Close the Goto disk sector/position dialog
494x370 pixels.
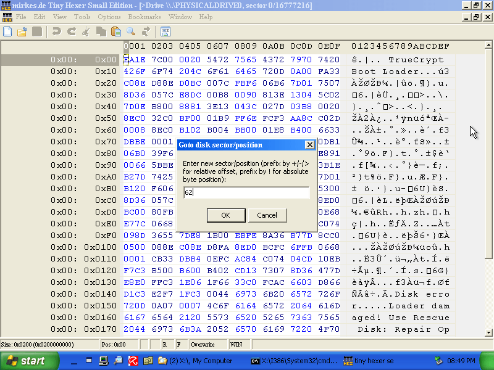310,145
